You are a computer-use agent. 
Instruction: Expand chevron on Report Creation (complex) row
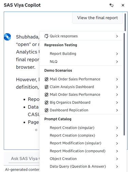pyautogui.click(x=117, y=136)
